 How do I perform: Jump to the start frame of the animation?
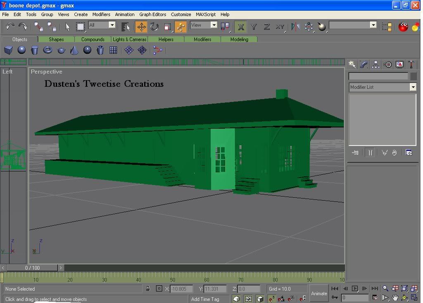coord(335,289)
